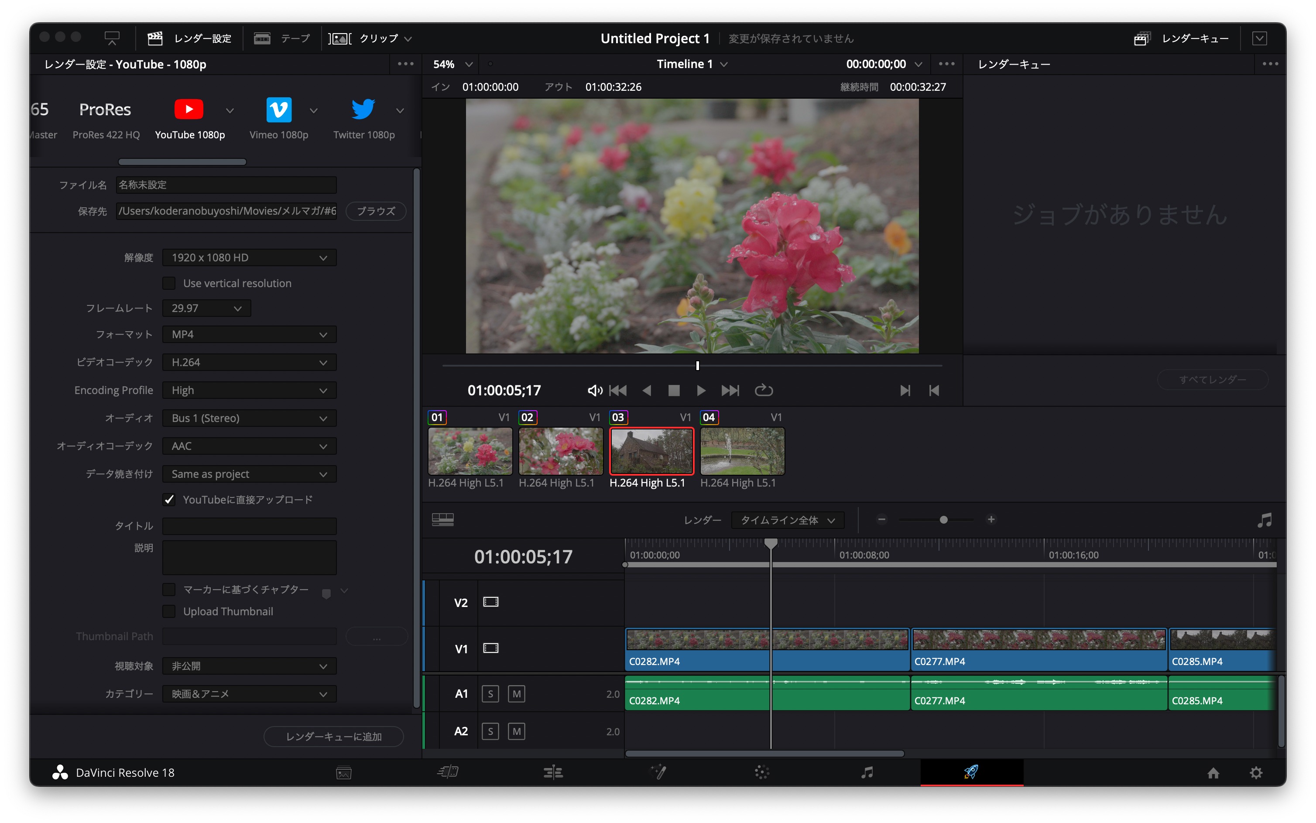Screen dimensions: 1316x823
Task: Open the レンダー タイムライン全体 range dropdown
Action: click(787, 520)
